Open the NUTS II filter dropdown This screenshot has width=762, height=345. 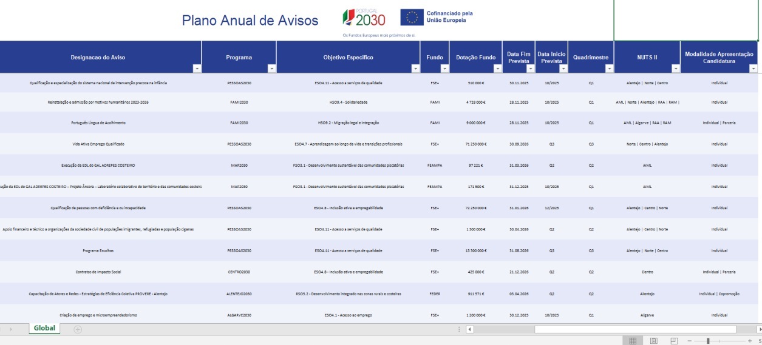pos(676,69)
